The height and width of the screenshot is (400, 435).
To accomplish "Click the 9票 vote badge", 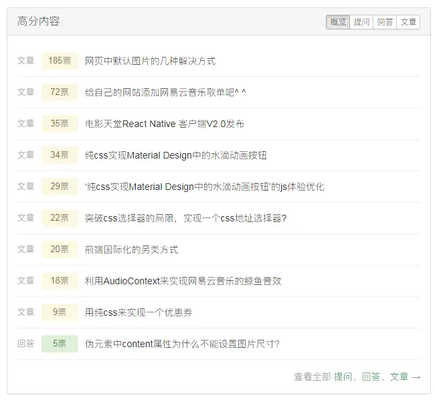I will tap(60, 312).
